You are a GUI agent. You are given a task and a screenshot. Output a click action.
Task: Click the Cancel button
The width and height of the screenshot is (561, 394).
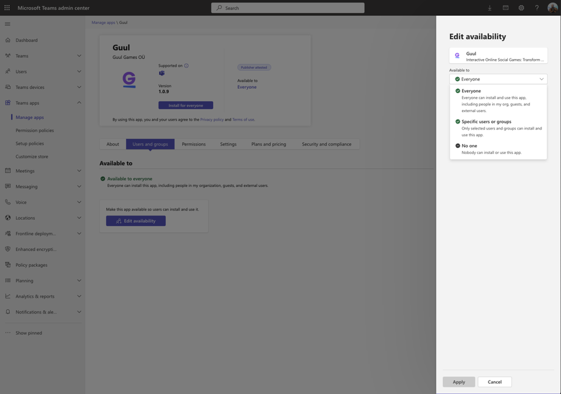[x=495, y=382]
